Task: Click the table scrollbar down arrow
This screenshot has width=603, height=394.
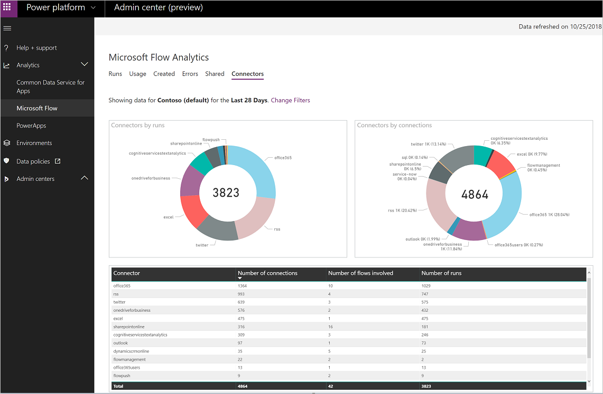Action: (x=589, y=381)
